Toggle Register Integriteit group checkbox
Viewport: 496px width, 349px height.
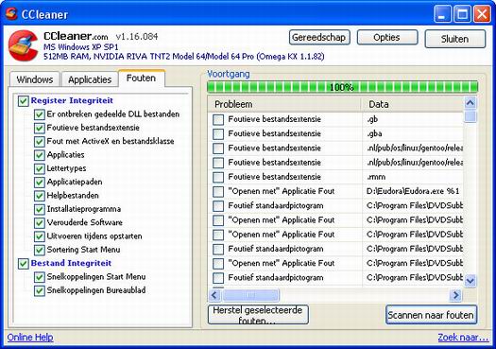pos(23,101)
